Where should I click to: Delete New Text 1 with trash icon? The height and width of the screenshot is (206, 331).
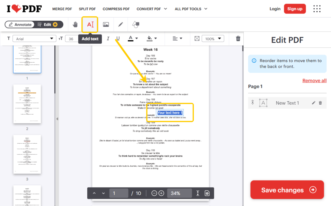[x=320, y=103]
